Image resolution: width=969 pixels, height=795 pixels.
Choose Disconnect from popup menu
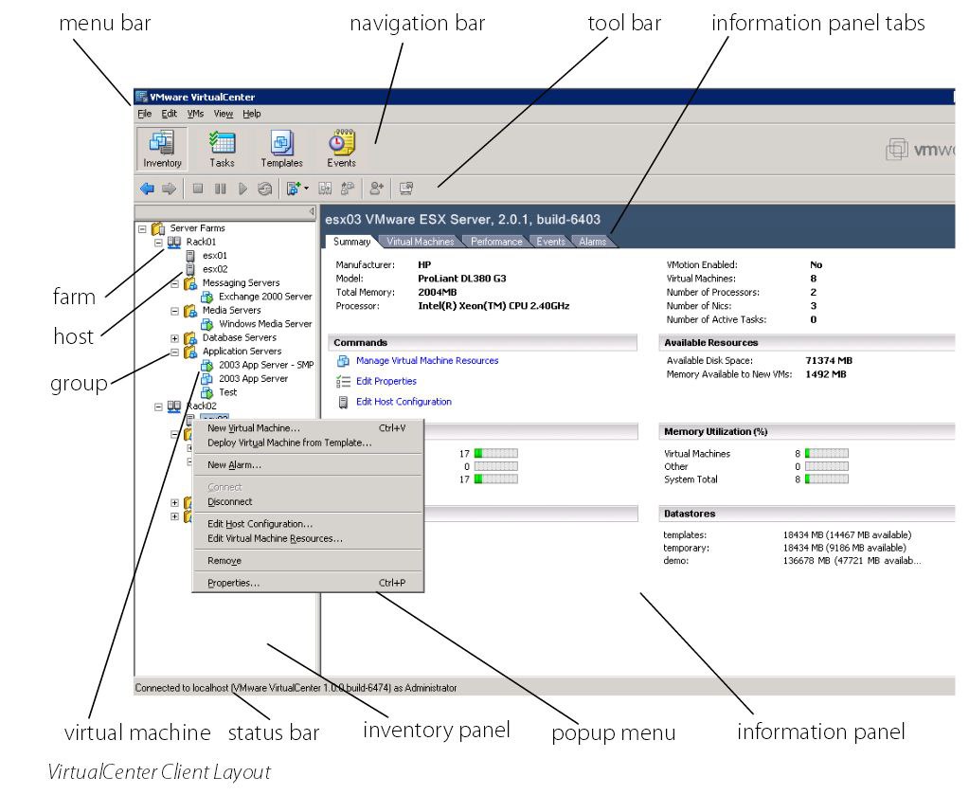[x=307, y=502]
